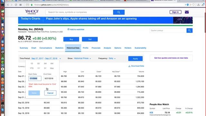Click the blue Apply button
Image resolution: width=206 pixels, height=116 pixels.
click(x=136, y=59)
